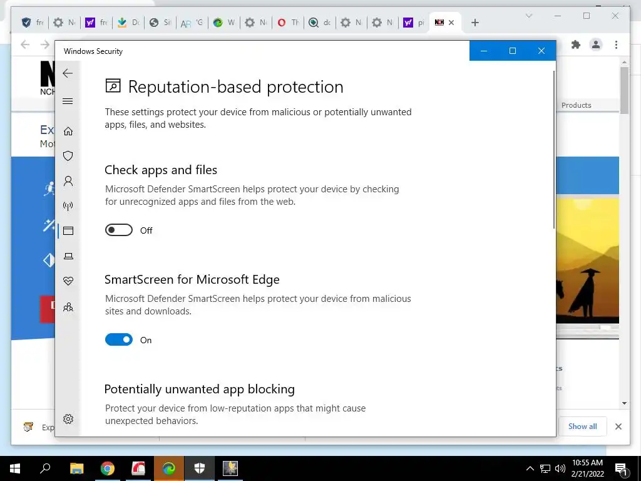This screenshot has height=481, width=641.
Task: Expand the Chrome tab search chevron
Action: click(528, 16)
